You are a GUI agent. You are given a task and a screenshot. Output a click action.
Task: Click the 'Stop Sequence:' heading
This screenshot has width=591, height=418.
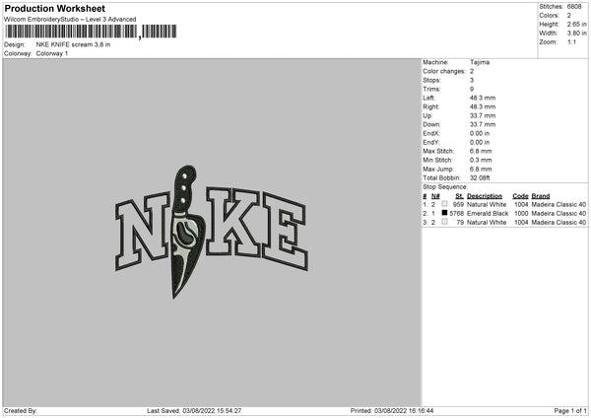[445, 187]
